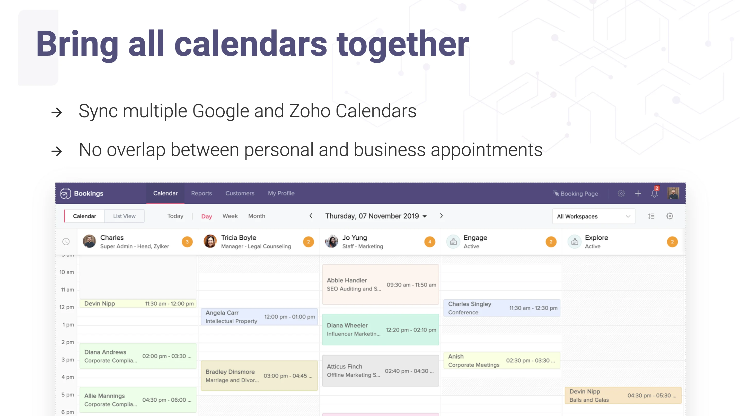Click the user profile avatar icon
This screenshot has width=740, height=416.
point(673,193)
